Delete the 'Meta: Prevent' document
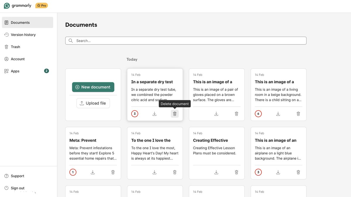Image resolution: width=351 pixels, height=197 pixels. 113,172
